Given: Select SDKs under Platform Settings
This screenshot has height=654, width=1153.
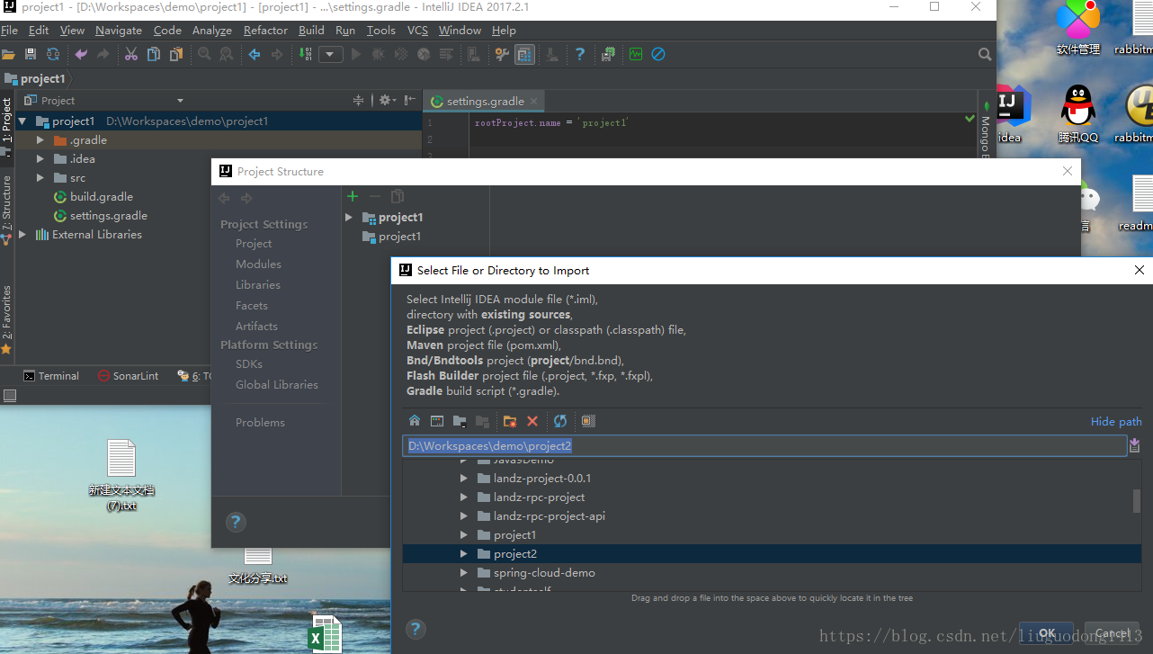Looking at the screenshot, I should pyautogui.click(x=249, y=364).
